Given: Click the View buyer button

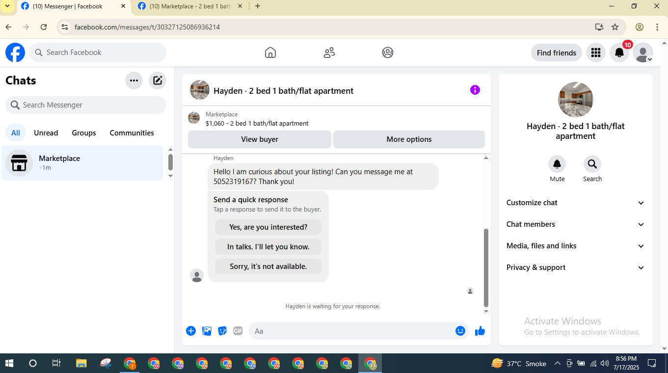Looking at the screenshot, I should coord(260,139).
